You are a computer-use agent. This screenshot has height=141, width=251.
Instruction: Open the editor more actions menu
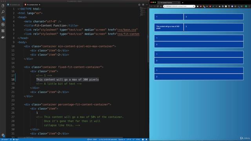[147, 5]
